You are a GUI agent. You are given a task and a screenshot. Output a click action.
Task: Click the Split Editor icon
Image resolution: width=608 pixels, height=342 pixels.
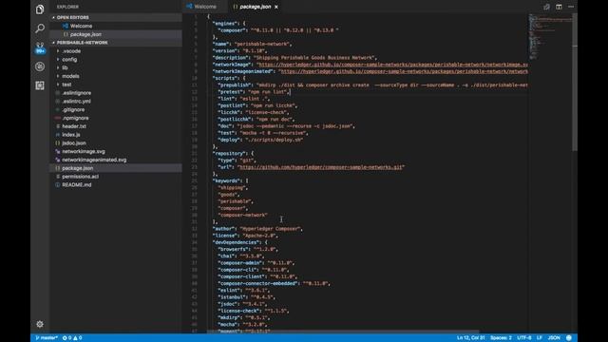(x=559, y=7)
